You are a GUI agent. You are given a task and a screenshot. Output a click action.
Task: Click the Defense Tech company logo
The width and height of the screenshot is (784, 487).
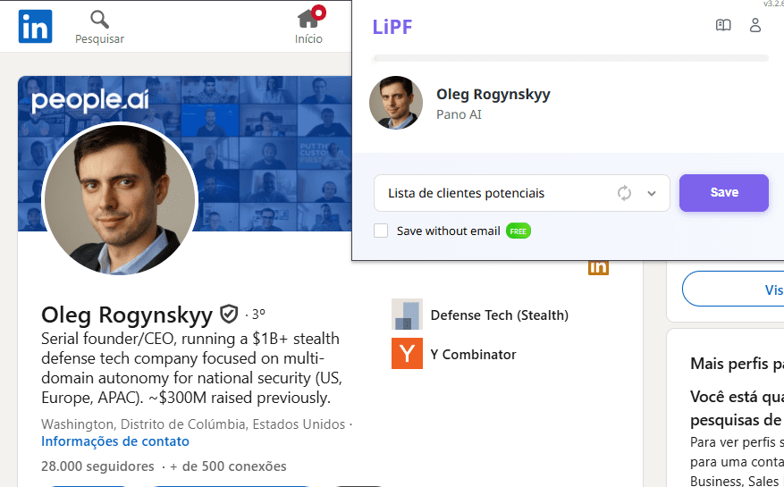point(407,315)
